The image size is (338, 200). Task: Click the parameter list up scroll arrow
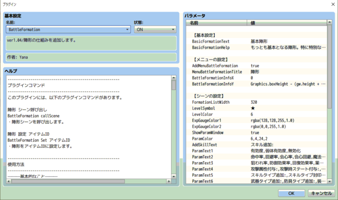330,22
